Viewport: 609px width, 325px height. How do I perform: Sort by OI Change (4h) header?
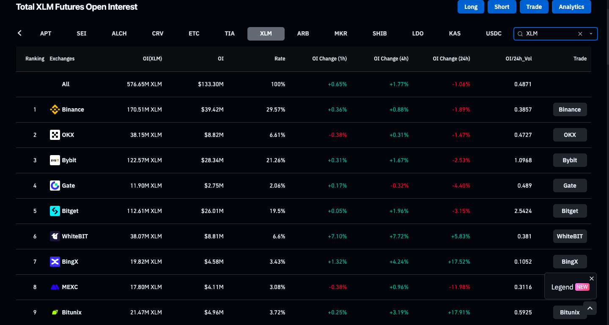391,59
